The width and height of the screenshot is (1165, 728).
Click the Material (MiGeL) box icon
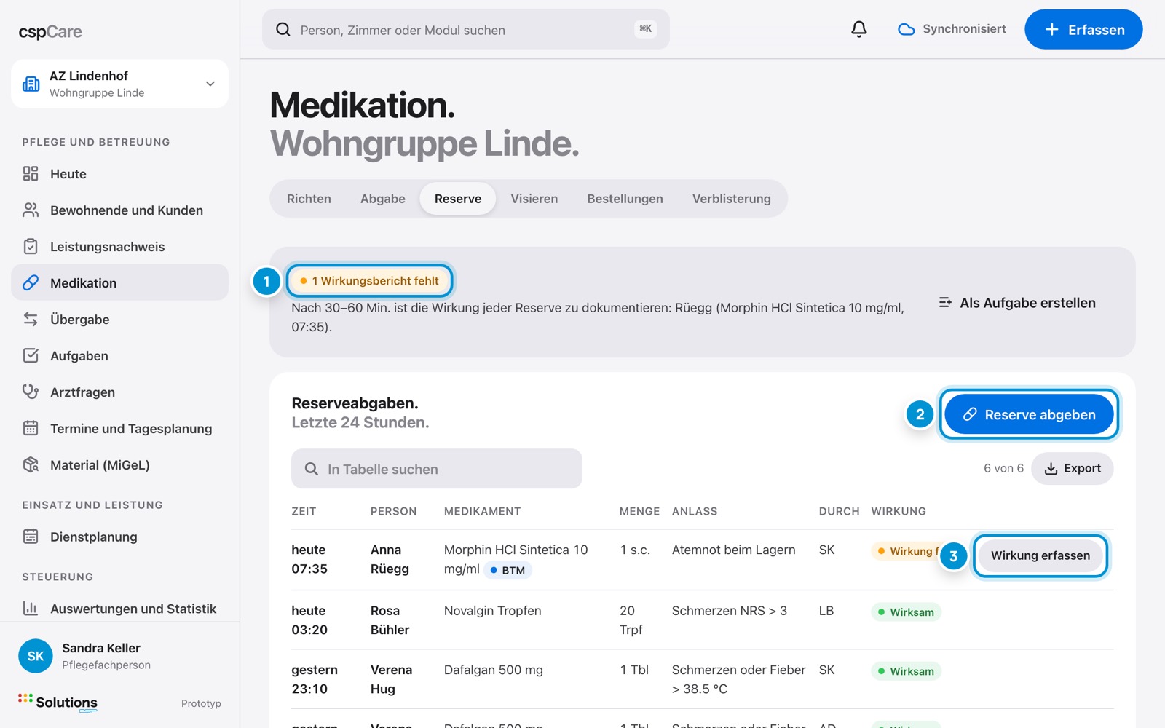click(x=31, y=464)
